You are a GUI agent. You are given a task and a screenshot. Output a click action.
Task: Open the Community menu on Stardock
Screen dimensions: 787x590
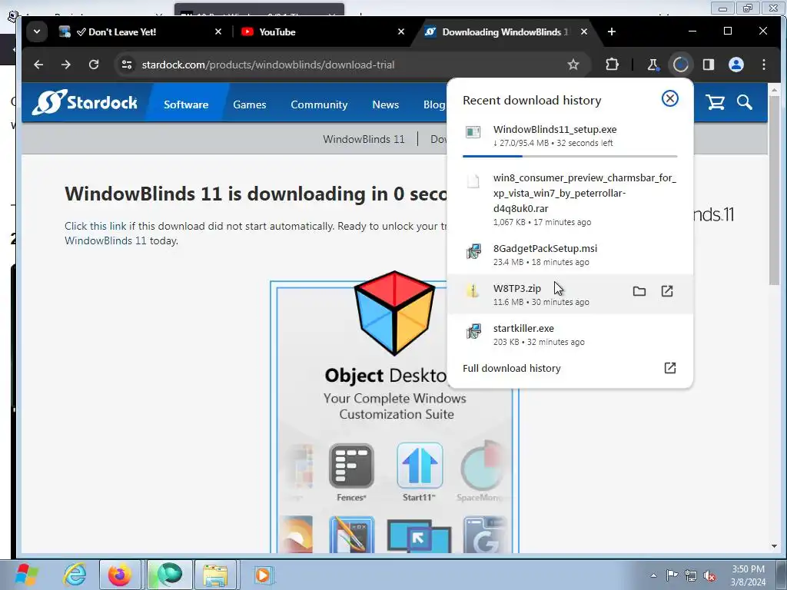319,104
